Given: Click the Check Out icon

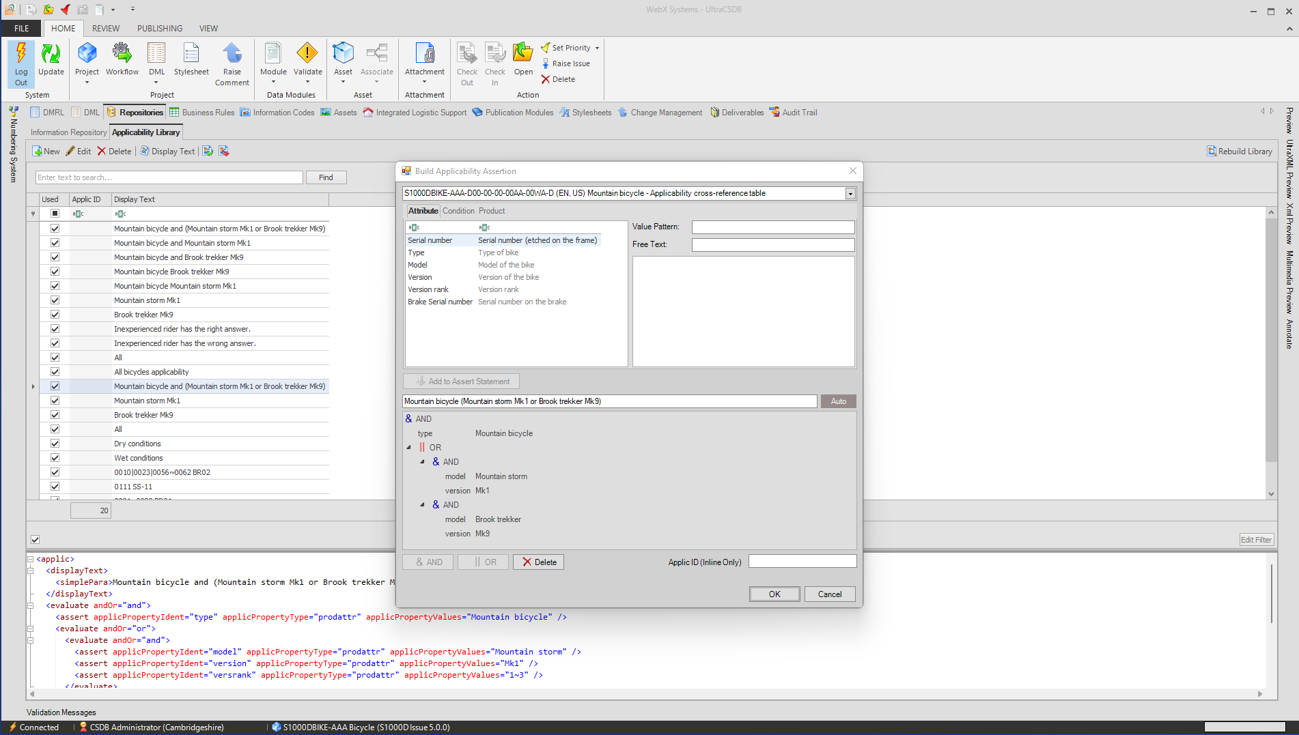Looking at the screenshot, I should tap(467, 53).
